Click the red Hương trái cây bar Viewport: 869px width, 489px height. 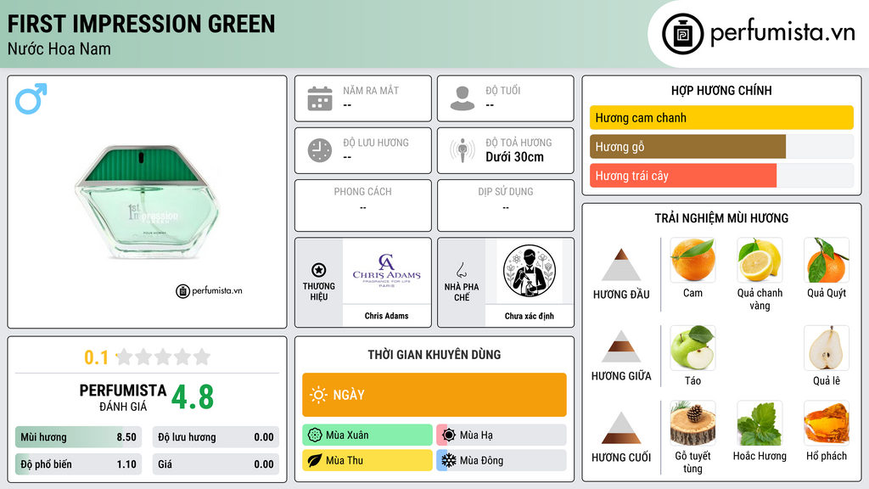[683, 176]
